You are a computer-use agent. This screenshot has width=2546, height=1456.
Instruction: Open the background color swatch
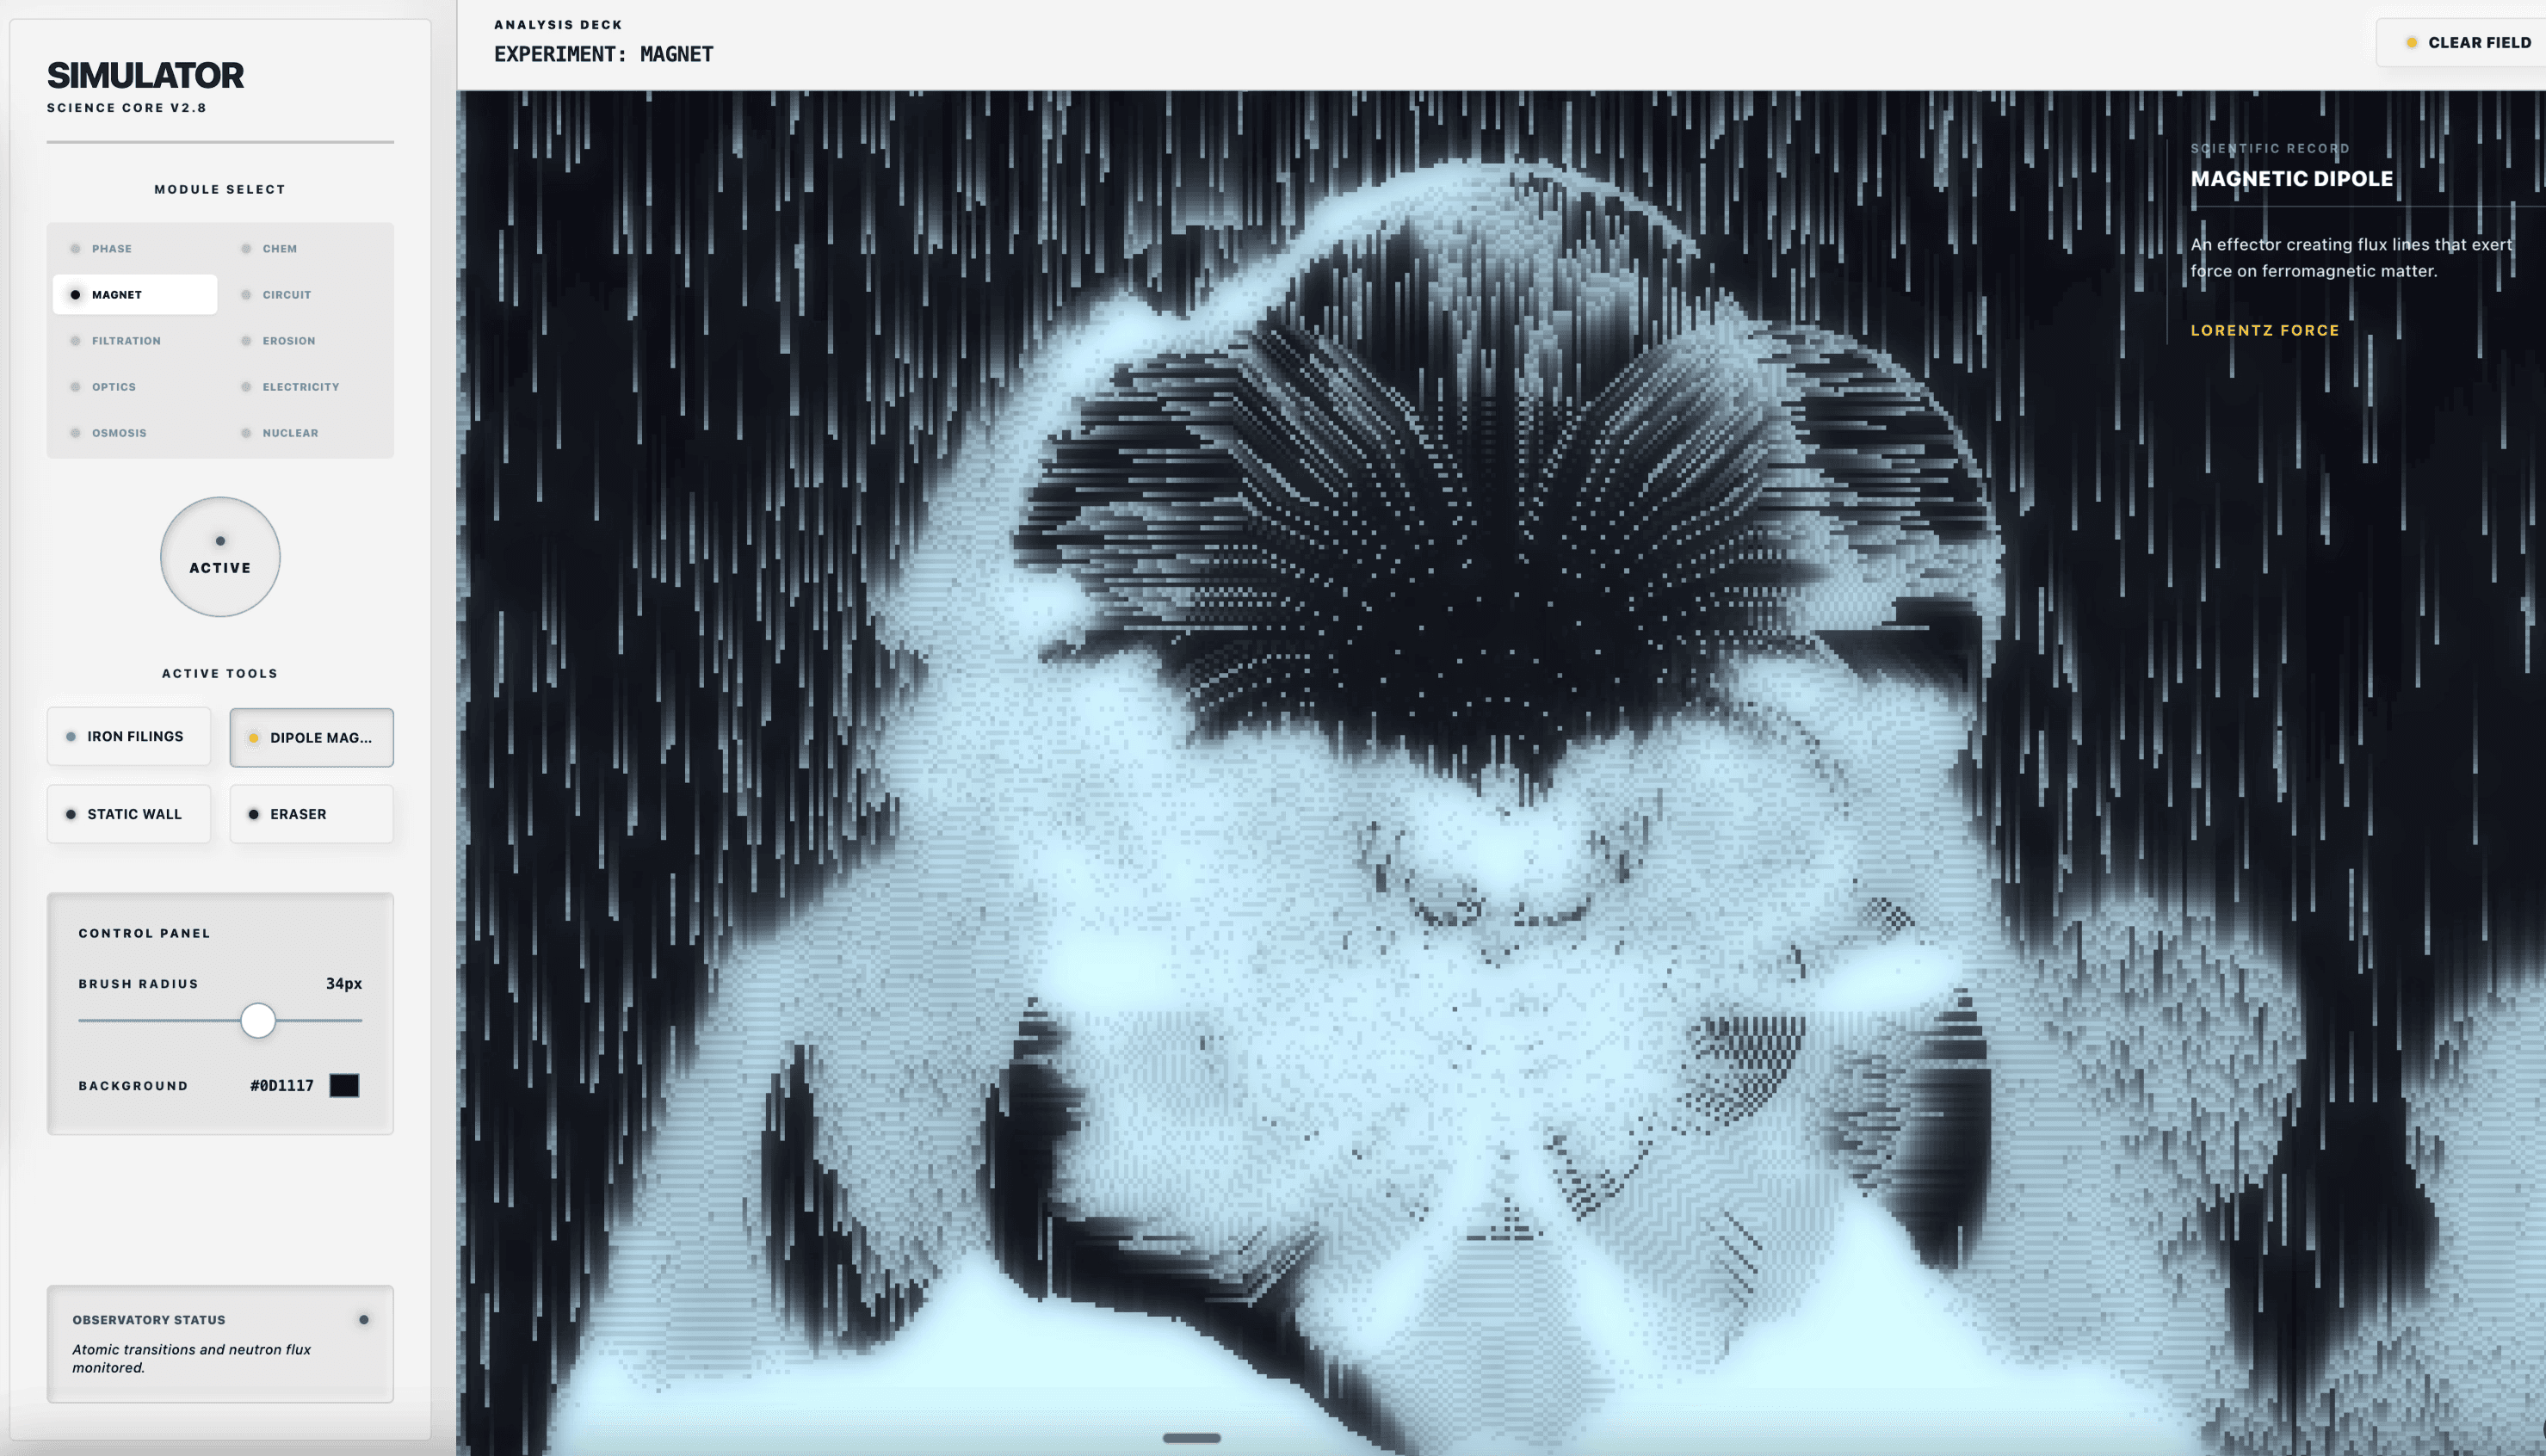[344, 1085]
